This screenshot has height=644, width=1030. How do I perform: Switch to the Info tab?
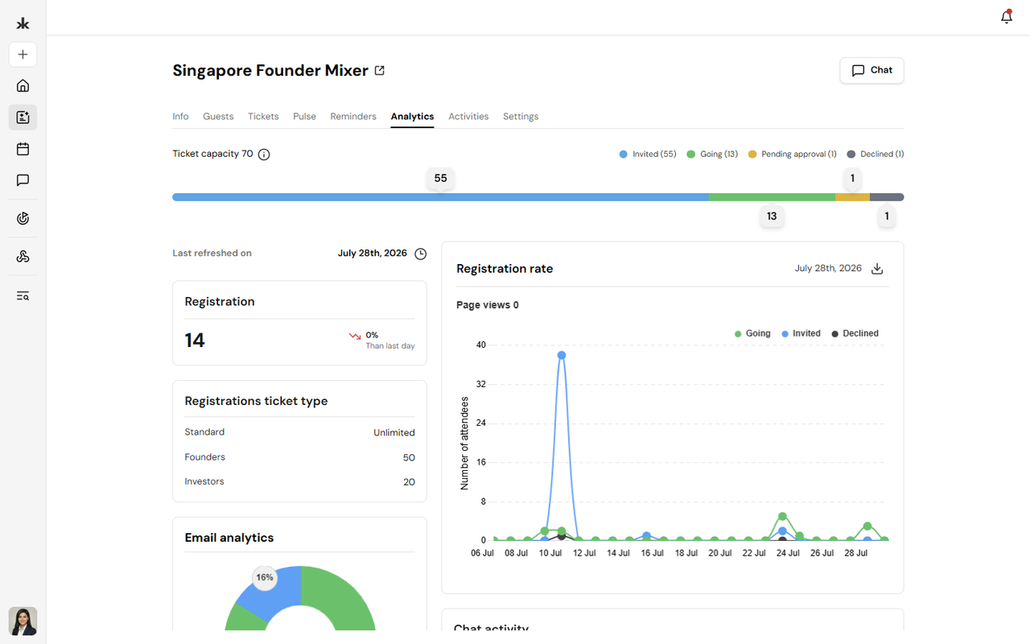[x=180, y=117]
